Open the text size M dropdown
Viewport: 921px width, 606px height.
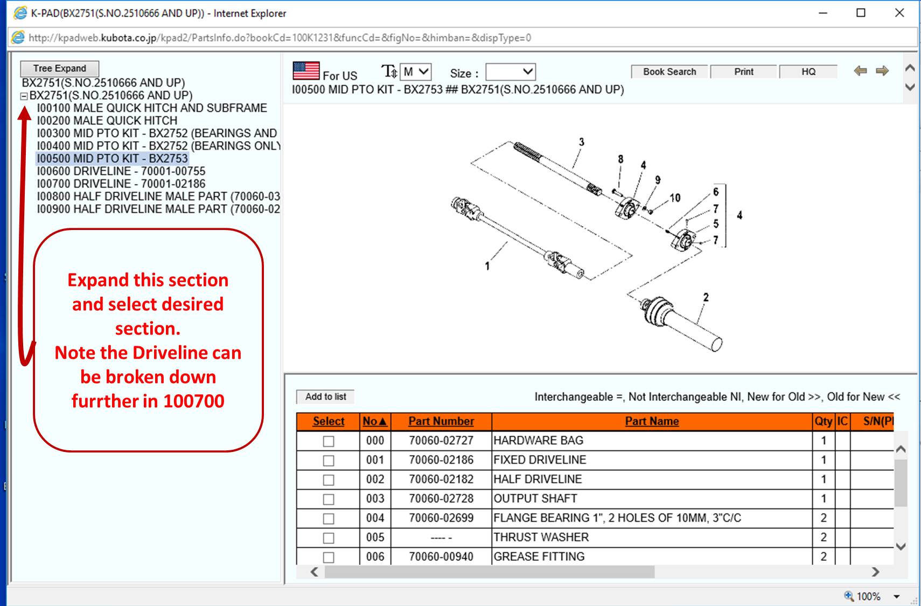[x=416, y=72]
